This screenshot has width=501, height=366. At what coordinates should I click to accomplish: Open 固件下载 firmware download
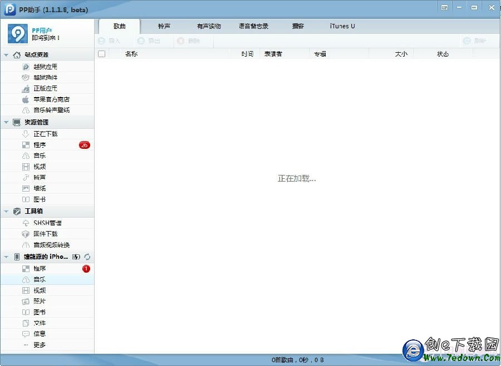(45, 234)
